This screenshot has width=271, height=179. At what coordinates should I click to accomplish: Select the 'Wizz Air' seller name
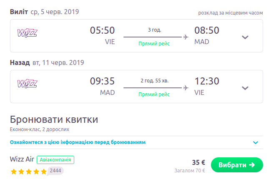tap(22, 159)
